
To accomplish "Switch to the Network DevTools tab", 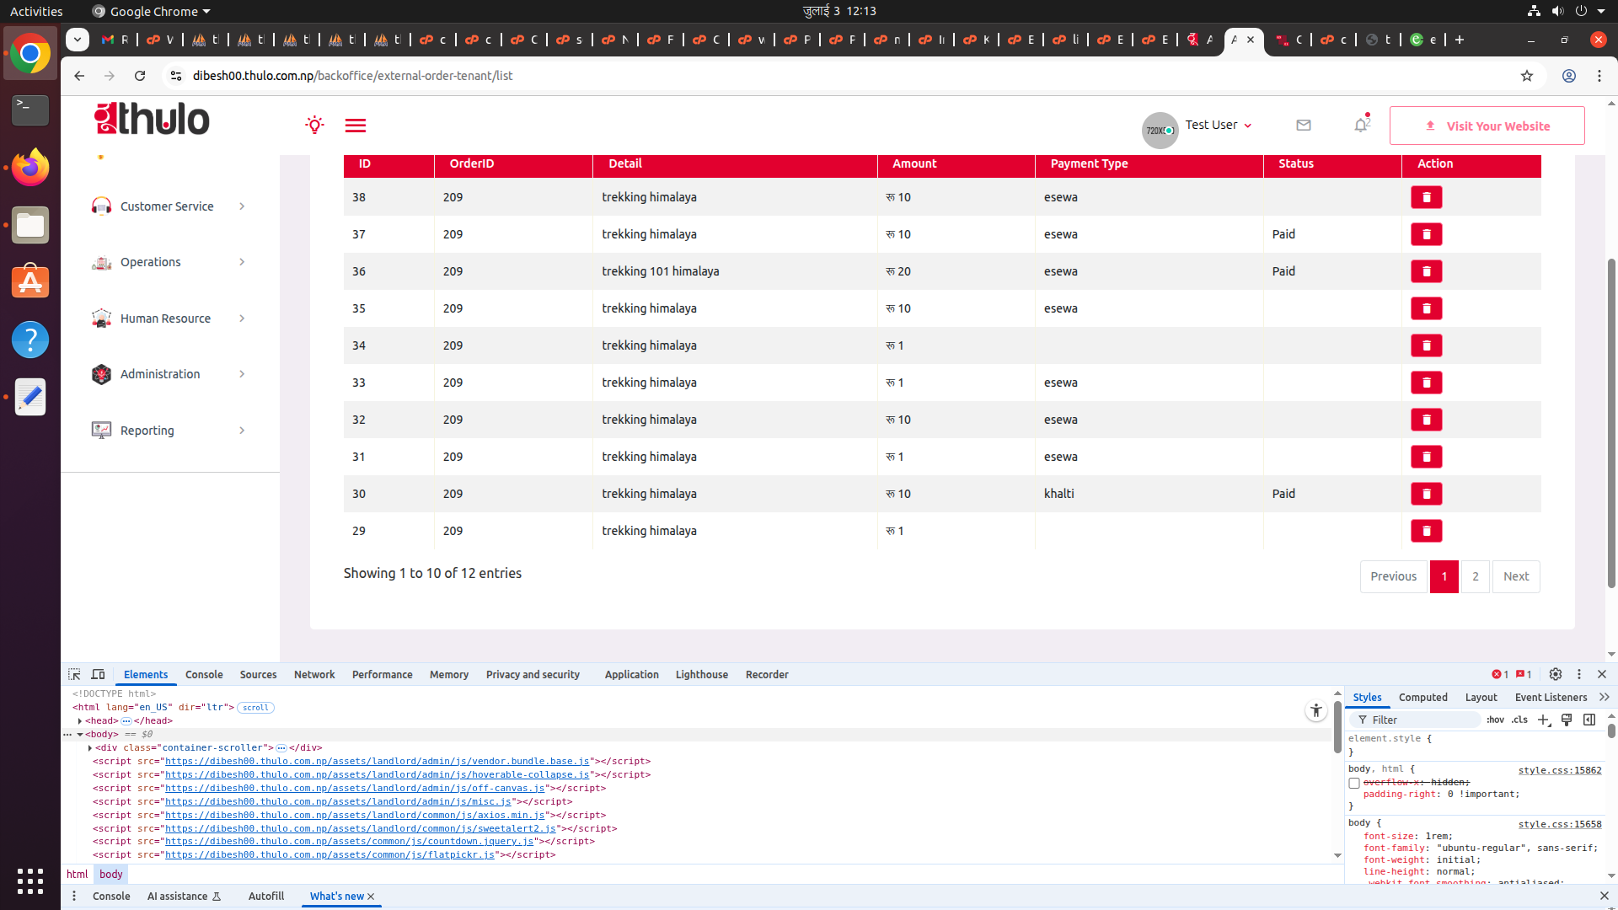I will click(313, 674).
